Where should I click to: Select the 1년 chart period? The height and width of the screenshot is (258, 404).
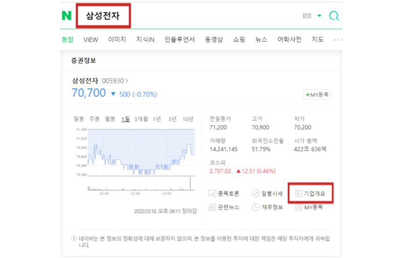click(x=157, y=119)
